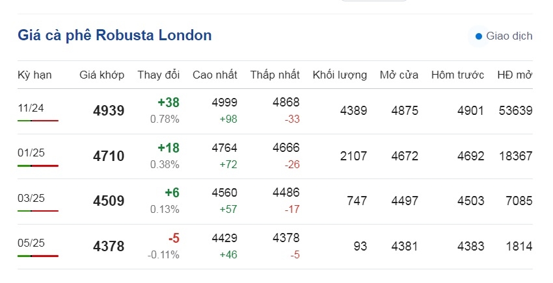The width and height of the screenshot is (553, 283).
Task: Sort by the Thay đổi column header
Action: (x=159, y=75)
